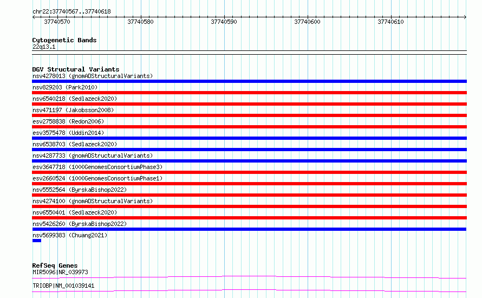Select the magenta TRIOBP gene line
The image size is (482, 298).
[x=249, y=290]
